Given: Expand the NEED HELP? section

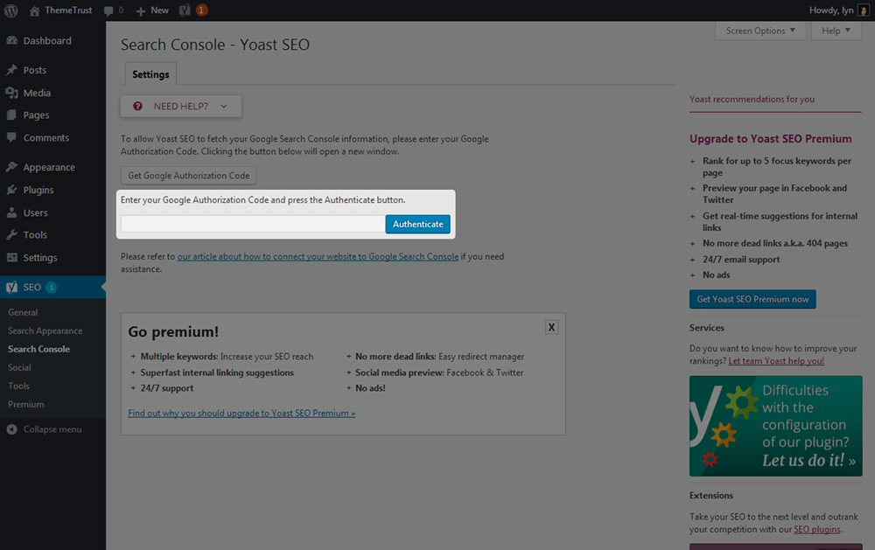Looking at the screenshot, I should tap(181, 106).
